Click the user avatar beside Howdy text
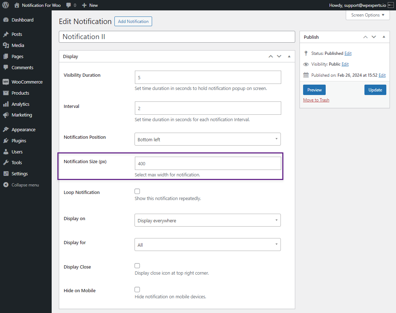This screenshot has height=313, width=396. [391, 5]
